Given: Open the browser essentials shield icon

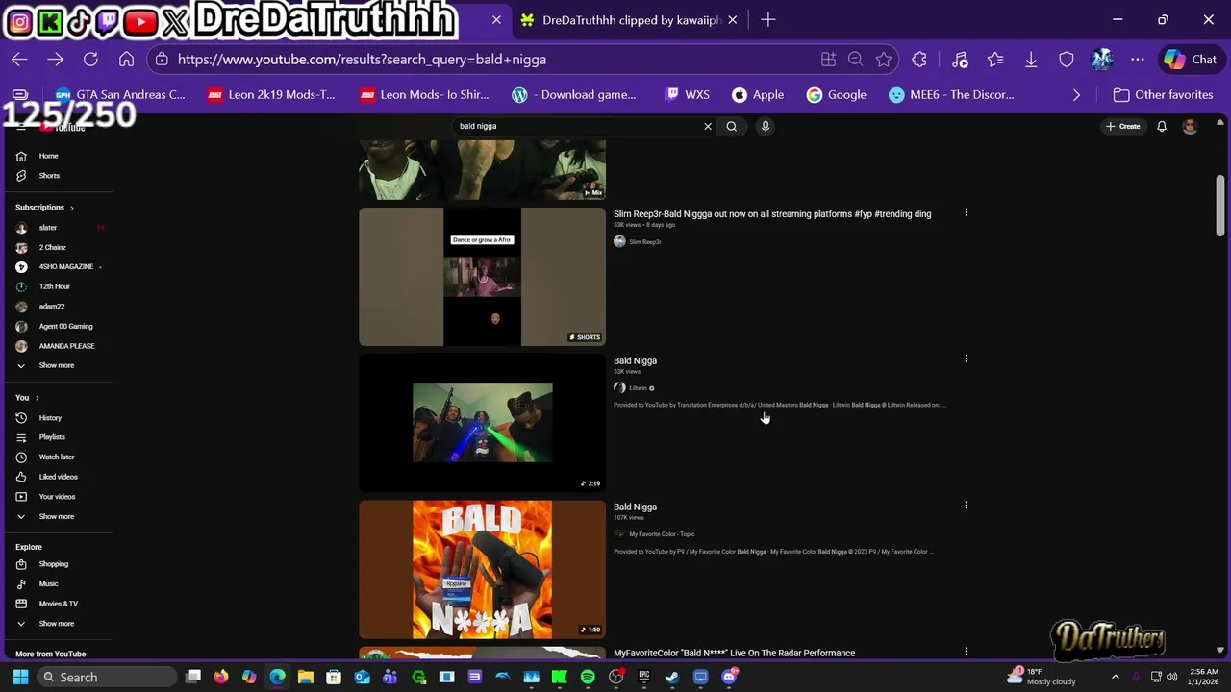Looking at the screenshot, I should click(x=1067, y=60).
